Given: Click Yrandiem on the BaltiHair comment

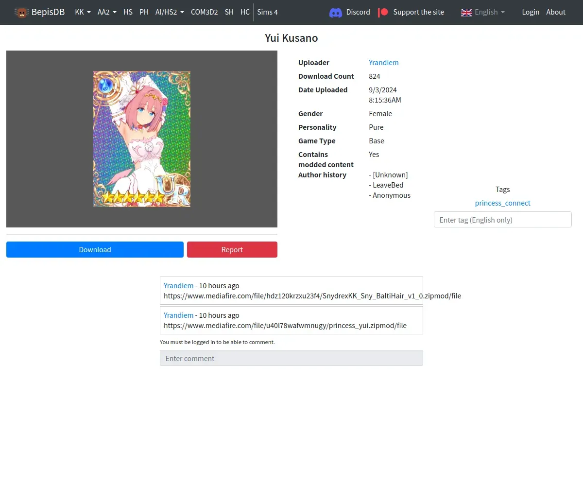Looking at the screenshot, I should click(178, 285).
